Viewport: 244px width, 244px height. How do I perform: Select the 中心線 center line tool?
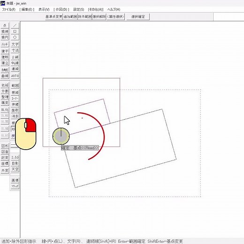[x=15, y=63]
